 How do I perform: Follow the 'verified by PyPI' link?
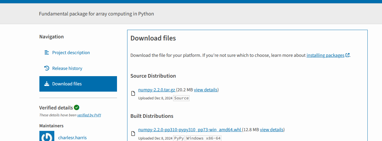[89, 115]
